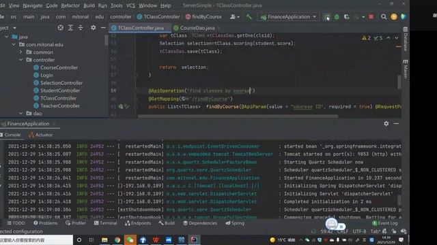Open the Profiler tool window

[76, 223]
